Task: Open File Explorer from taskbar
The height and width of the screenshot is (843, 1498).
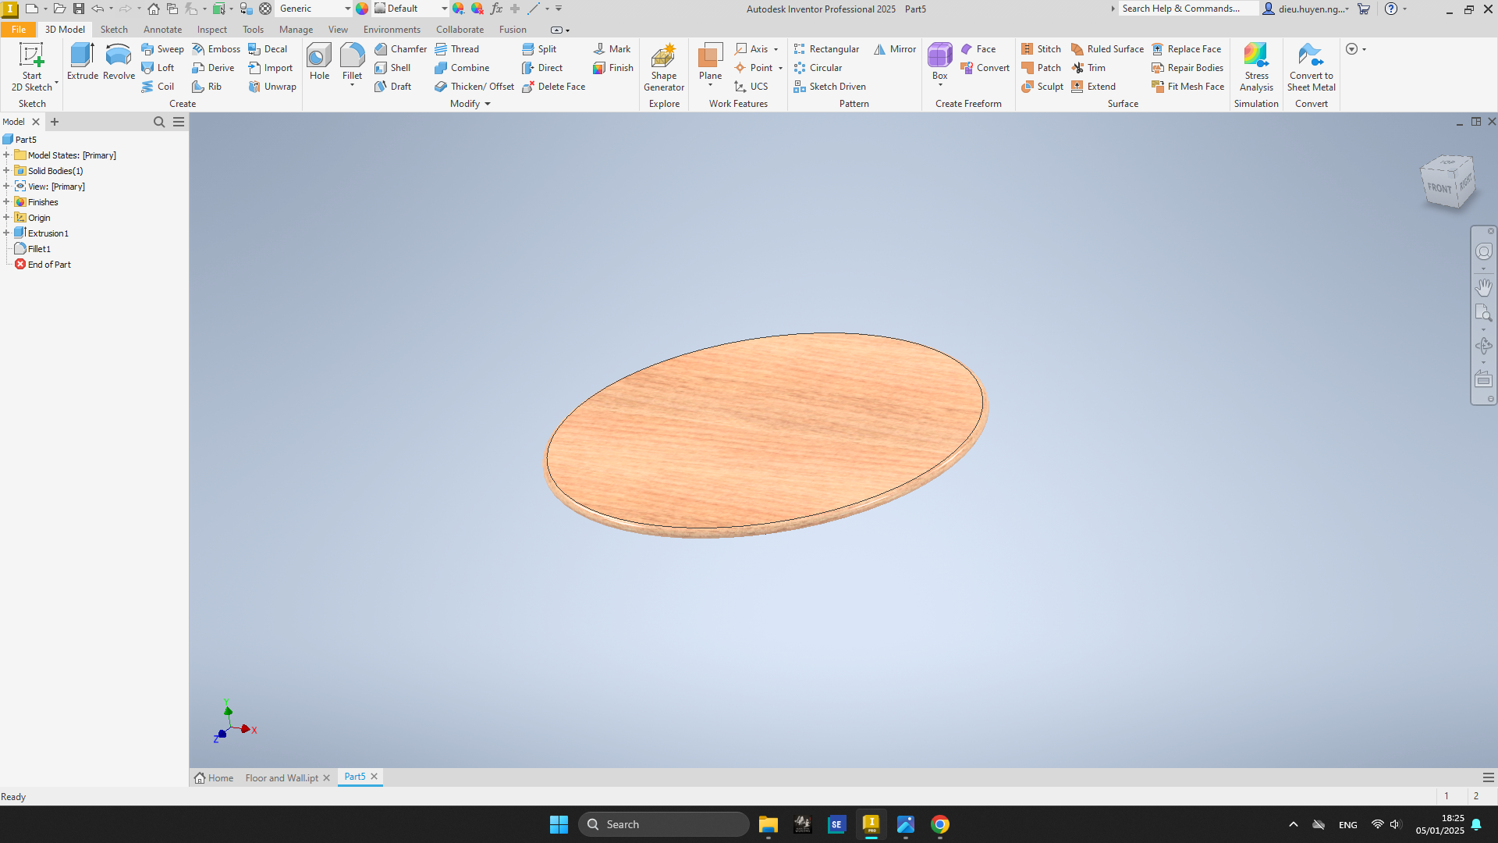Action: 769,824
